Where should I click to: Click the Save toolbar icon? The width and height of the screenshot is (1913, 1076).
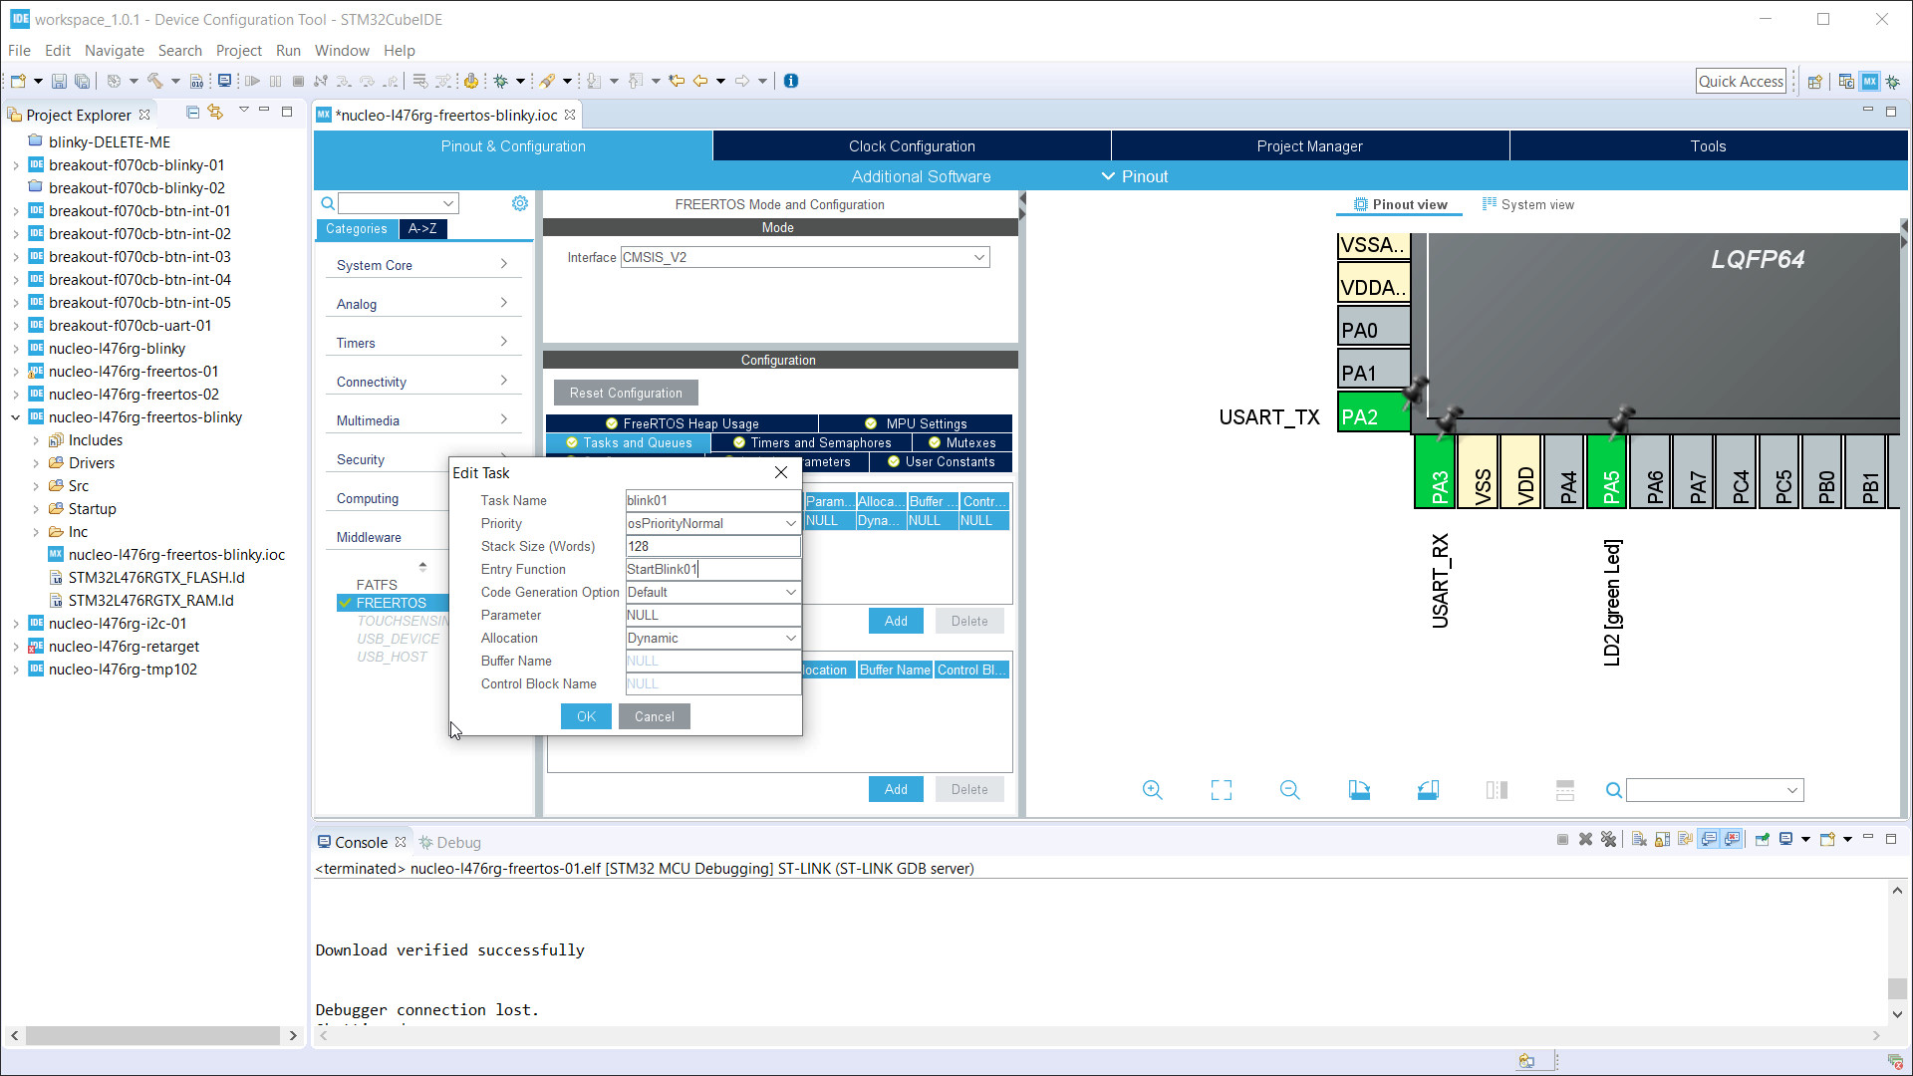pos(59,81)
